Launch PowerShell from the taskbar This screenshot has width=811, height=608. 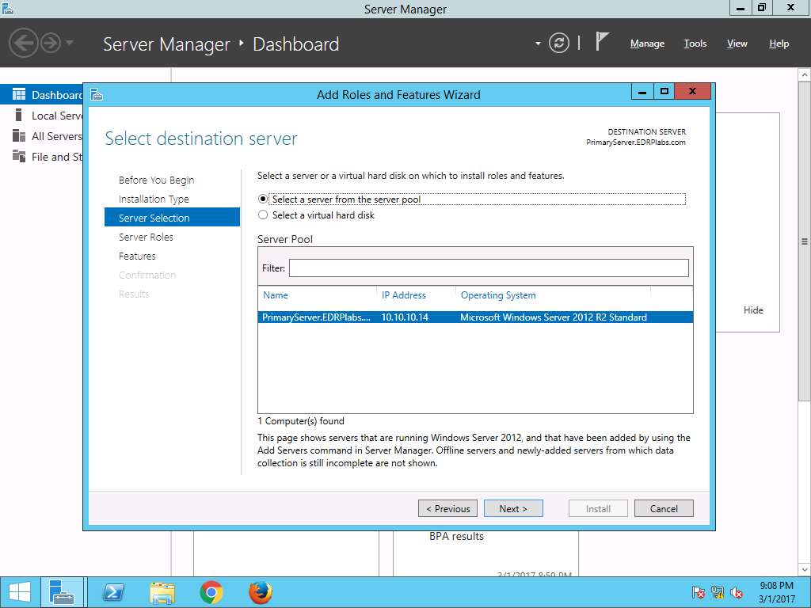point(113,592)
